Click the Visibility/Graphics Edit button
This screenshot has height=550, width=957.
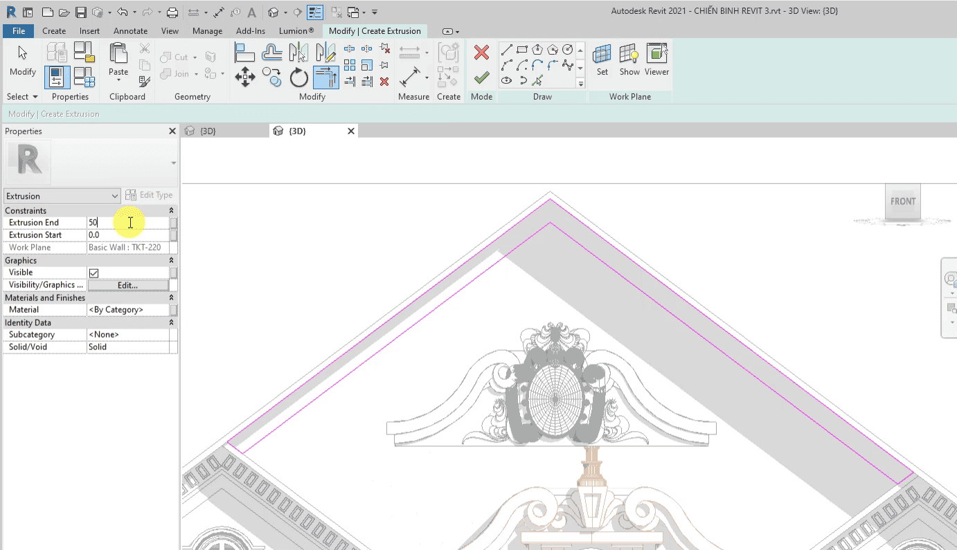(x=127, y=285)
